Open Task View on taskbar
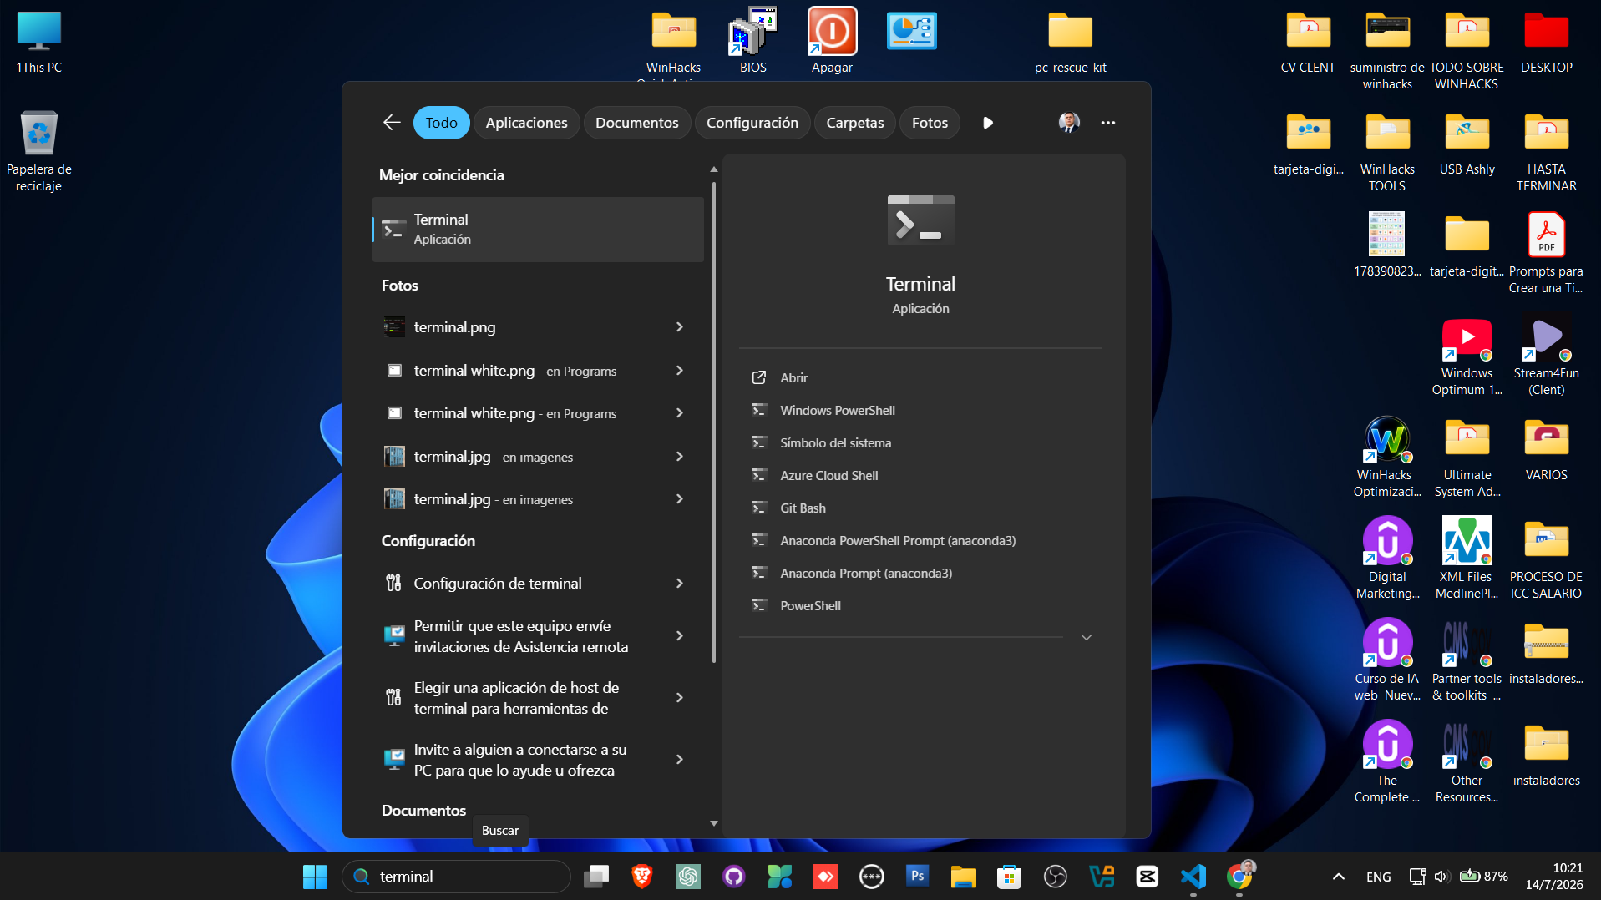 pos(596,876)
